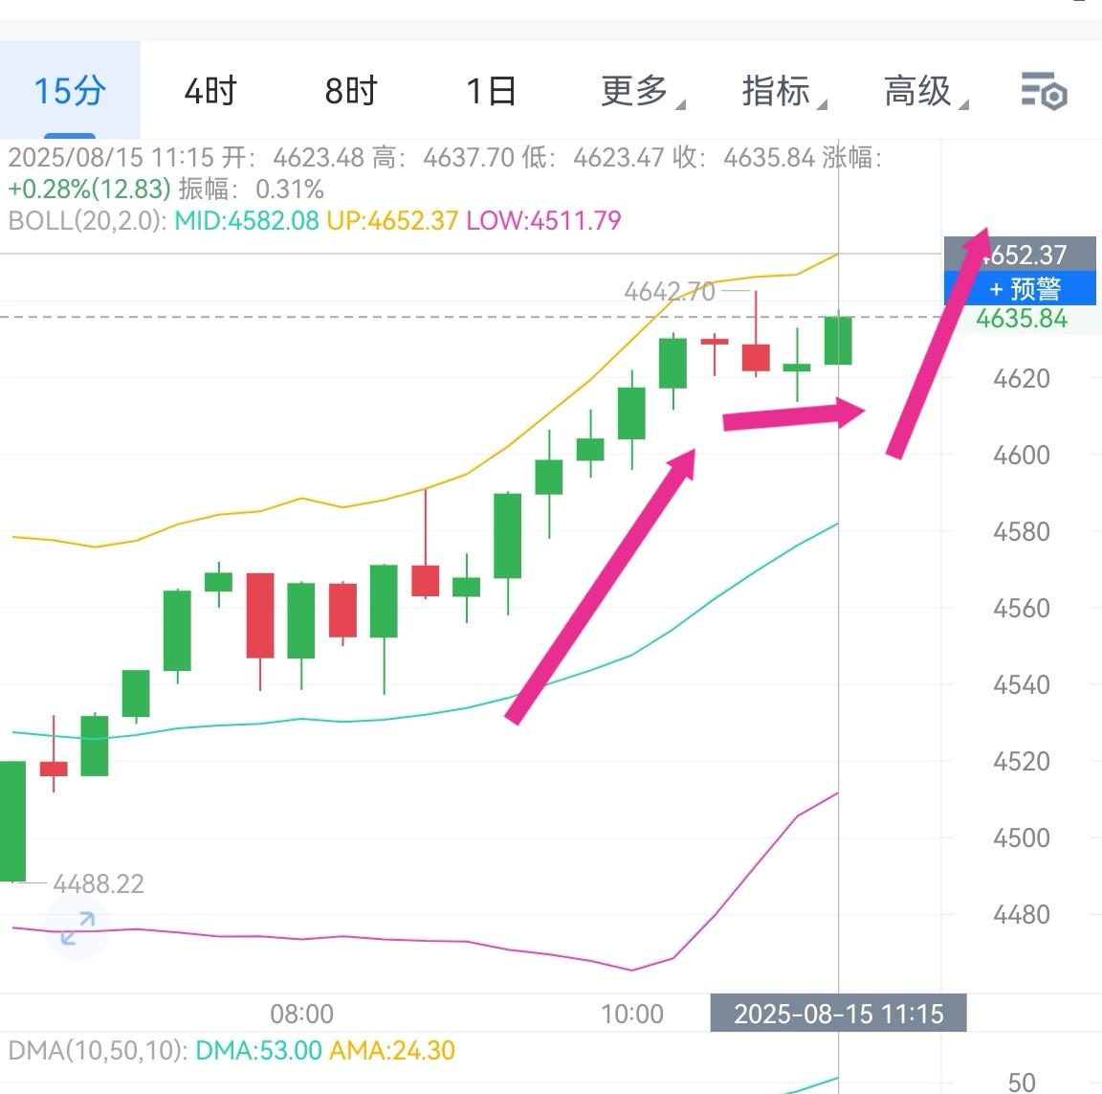Image resolution: width=1102 pixels, height=1094 pixels.
Task: Click the 收 4635.84 close price text
Action: (x=743, y=158)
